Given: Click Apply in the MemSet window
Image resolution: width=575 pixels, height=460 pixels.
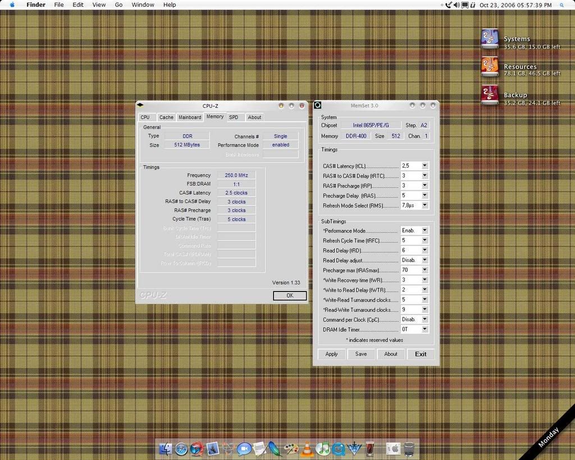Looking at the screenshot, I should tap(331, 354).
